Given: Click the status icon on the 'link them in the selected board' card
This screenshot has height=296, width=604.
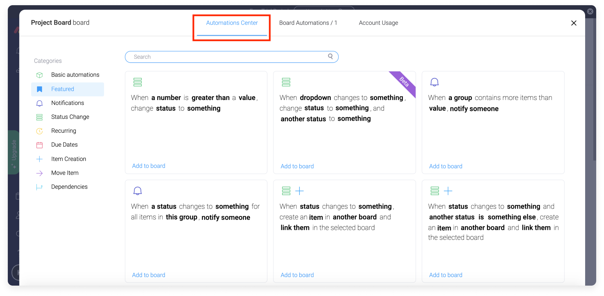Looking at the screenshot, I should (x=286, y=191).
